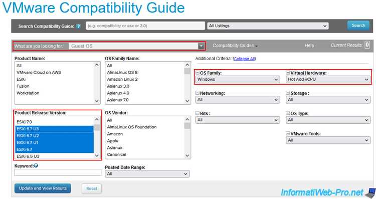Open the Bits dropdown
Image resolution: width=376 pixels, height=199 pixels.
(238, 120)
